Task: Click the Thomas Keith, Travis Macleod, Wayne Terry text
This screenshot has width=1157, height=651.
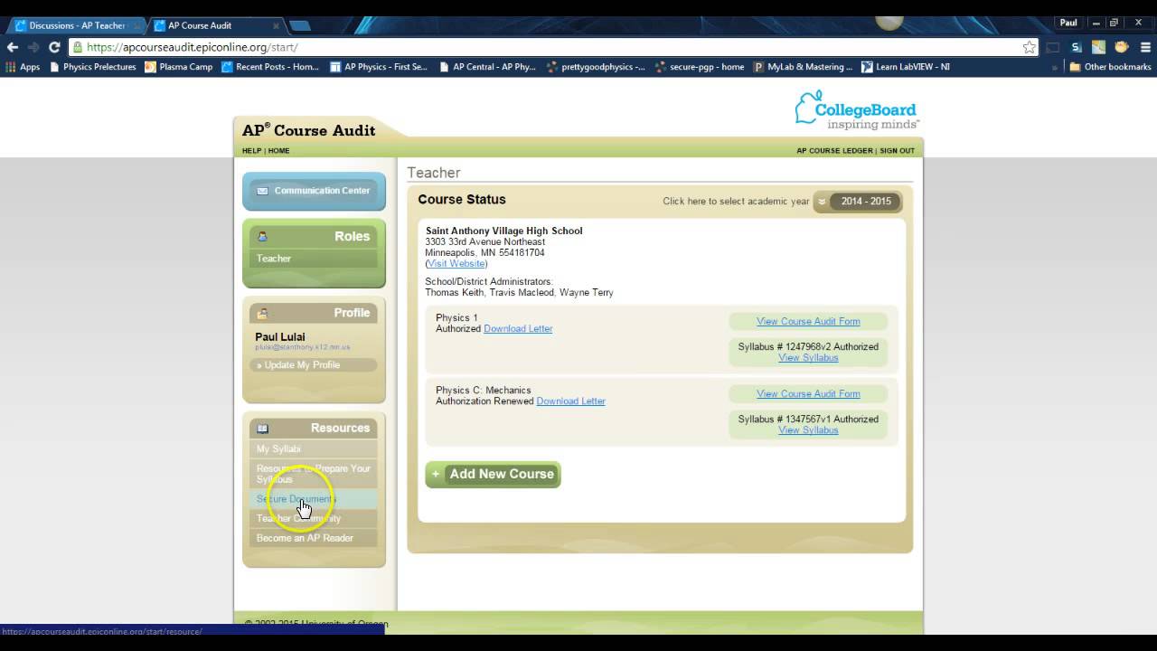Action: click(x=520, y=293)
